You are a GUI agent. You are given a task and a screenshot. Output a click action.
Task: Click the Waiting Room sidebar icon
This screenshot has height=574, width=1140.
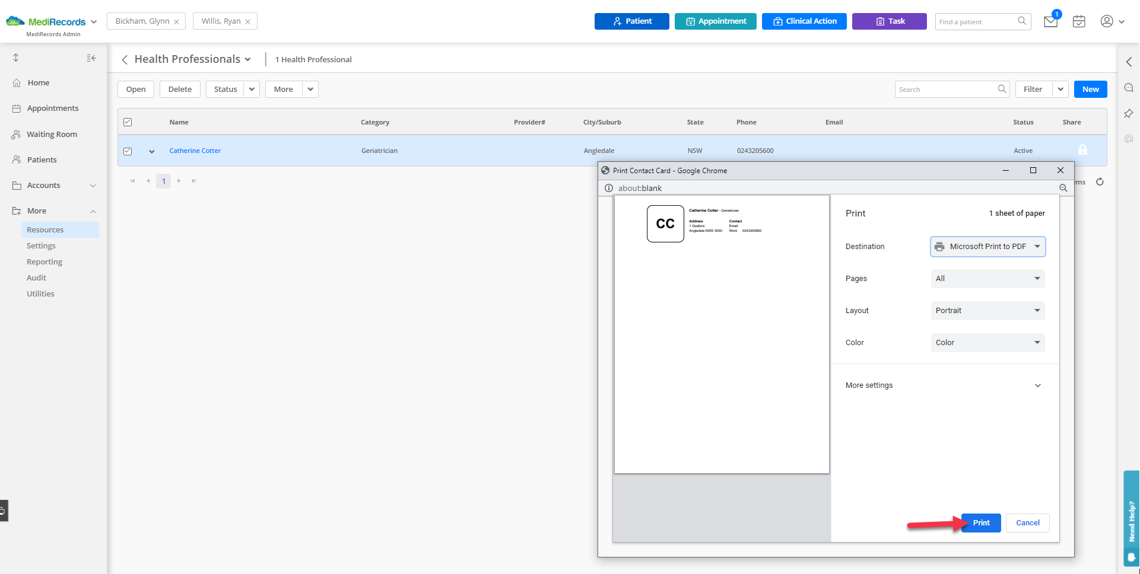pyautogui.click(x=16, y=135)
